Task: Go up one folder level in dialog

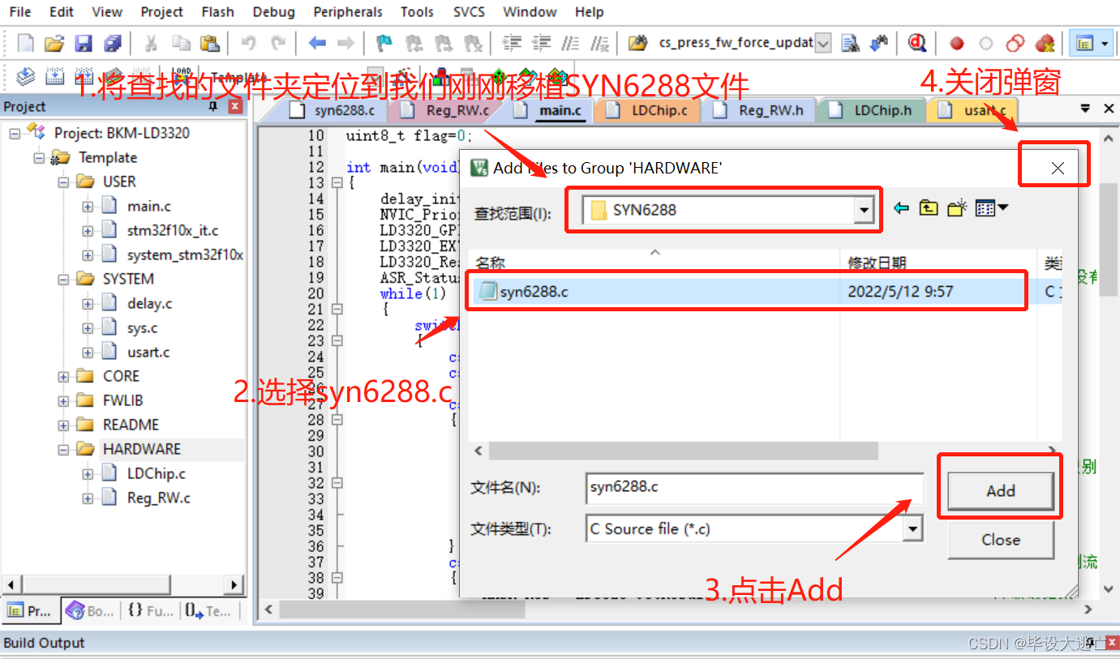Action: coord(929,208)
